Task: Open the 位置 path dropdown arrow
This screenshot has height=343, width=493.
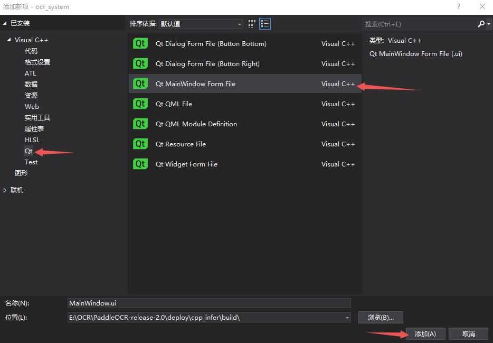Action: point(347,318)
